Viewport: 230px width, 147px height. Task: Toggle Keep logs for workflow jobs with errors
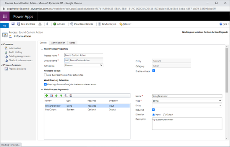tap(45, 85)
